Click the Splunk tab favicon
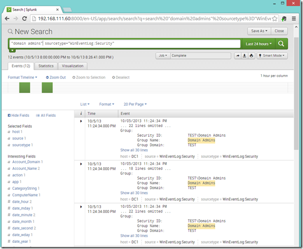303x249 pixels. [x=9, y=9]
